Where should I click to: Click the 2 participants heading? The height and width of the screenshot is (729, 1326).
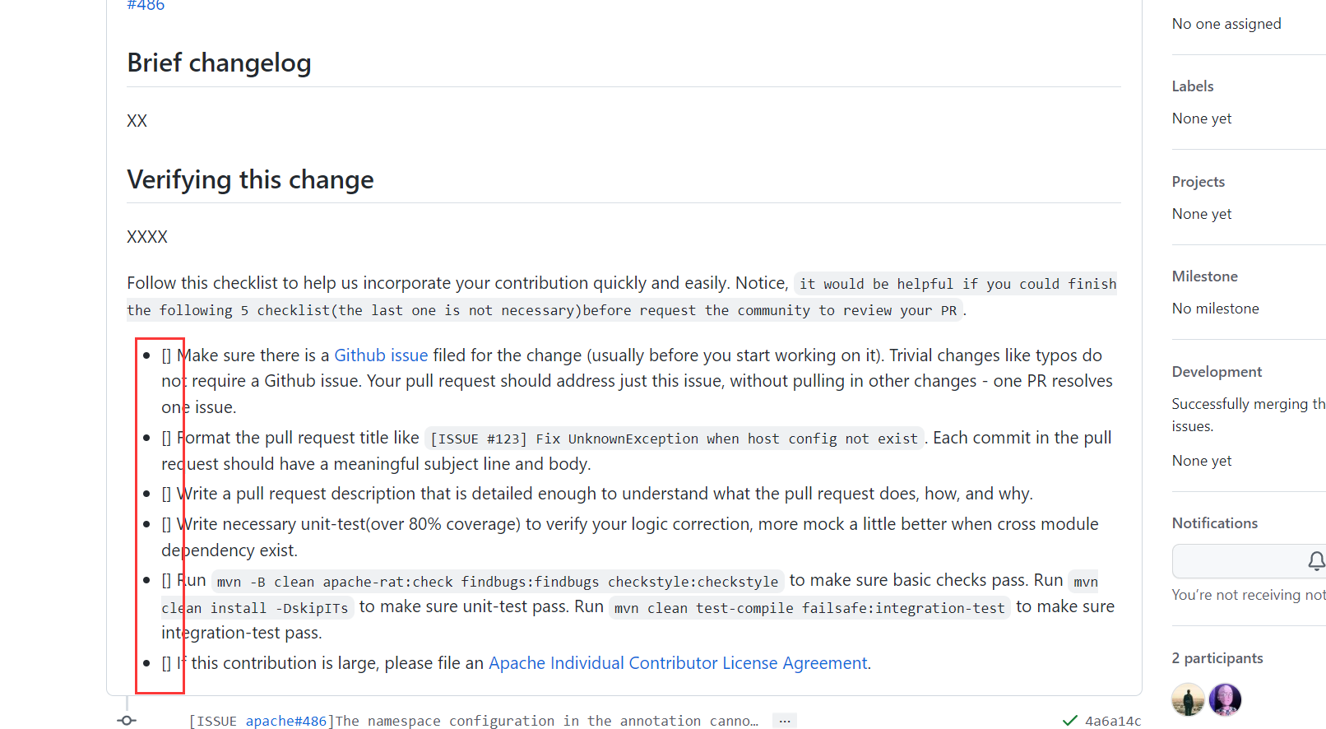pos(1217,658)
